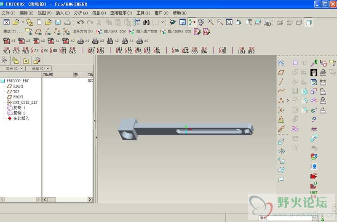Click the Print icon in the top toolbar
This screenshot has width=337, height=222.
67,22
